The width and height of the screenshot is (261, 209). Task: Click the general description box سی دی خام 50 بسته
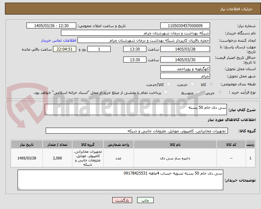(136, 109)
